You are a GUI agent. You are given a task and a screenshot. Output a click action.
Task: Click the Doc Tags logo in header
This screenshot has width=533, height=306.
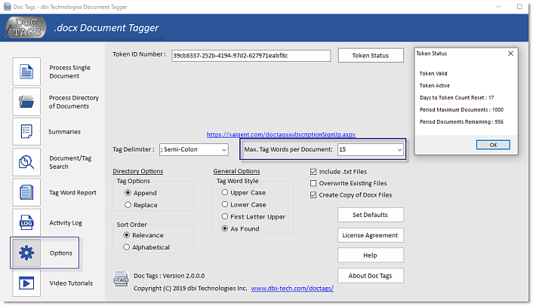[x=26, y=28]
